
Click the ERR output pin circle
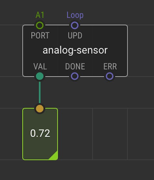click(109, 76)
